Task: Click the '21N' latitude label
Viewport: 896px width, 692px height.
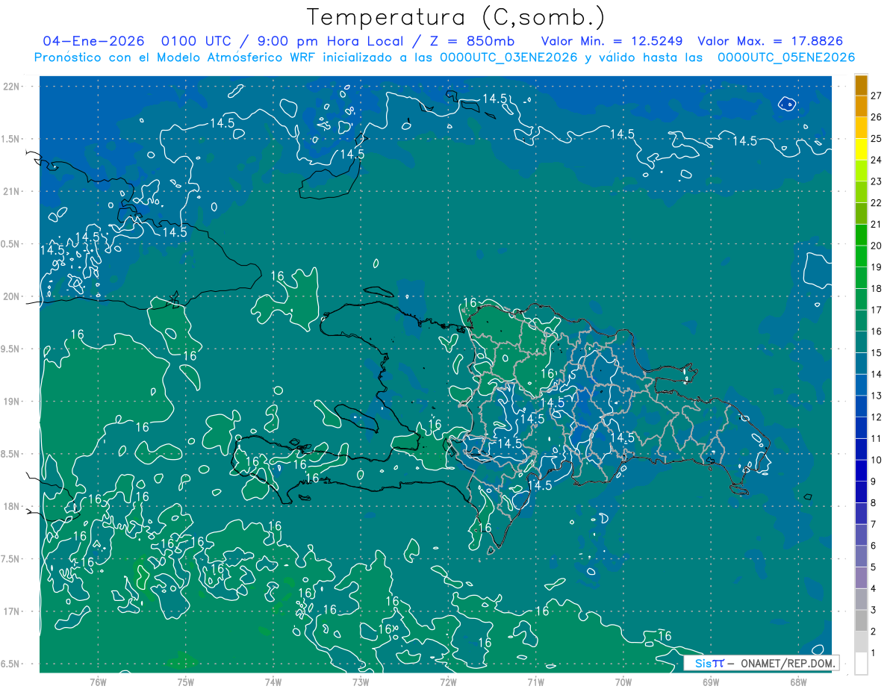Action: coord(10,191)
